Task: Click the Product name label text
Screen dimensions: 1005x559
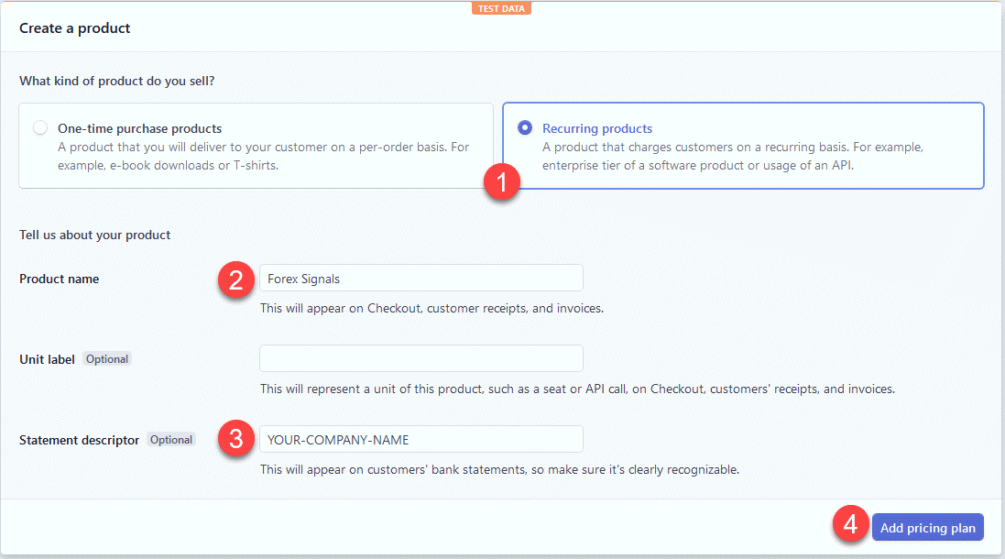Action: [60, 279]
